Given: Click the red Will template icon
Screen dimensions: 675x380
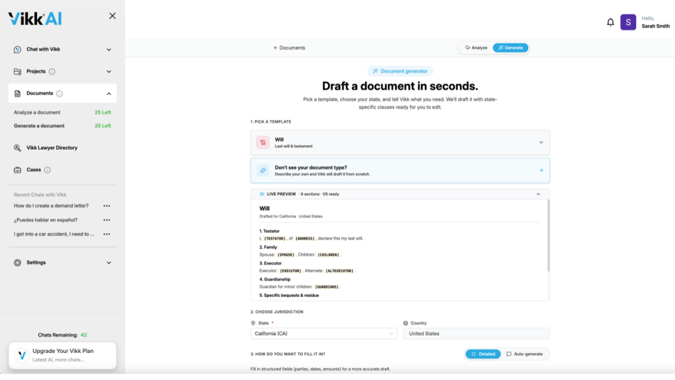Looking at the screenshot, I should coord(263,142).
